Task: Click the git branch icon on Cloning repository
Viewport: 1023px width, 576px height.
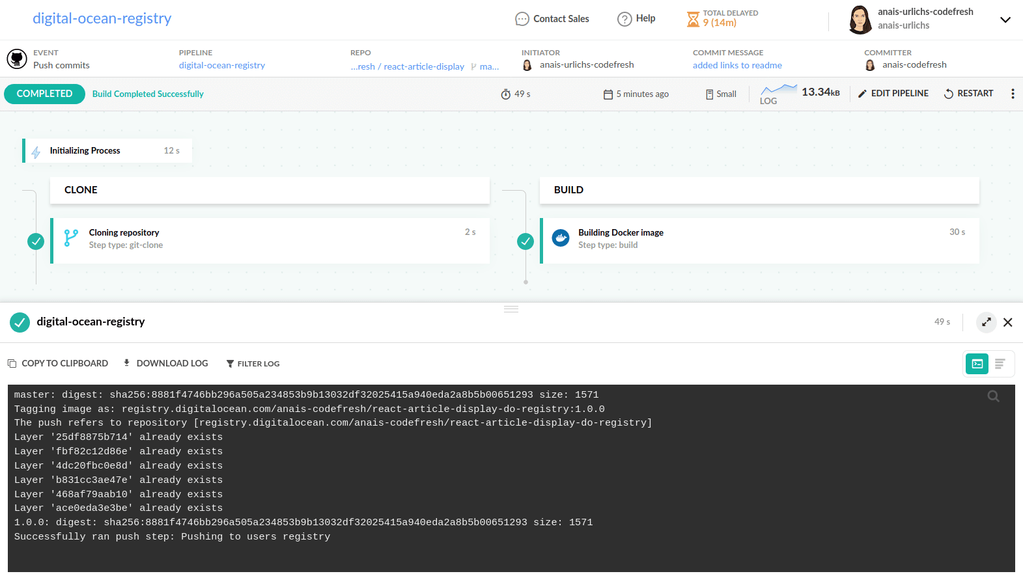Action: pyautogui.click(x=71, y=238)
